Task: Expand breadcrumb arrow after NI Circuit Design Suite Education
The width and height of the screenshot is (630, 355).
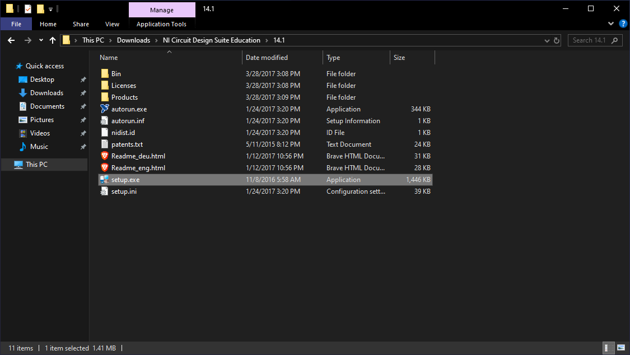Action: pos(267,40)
